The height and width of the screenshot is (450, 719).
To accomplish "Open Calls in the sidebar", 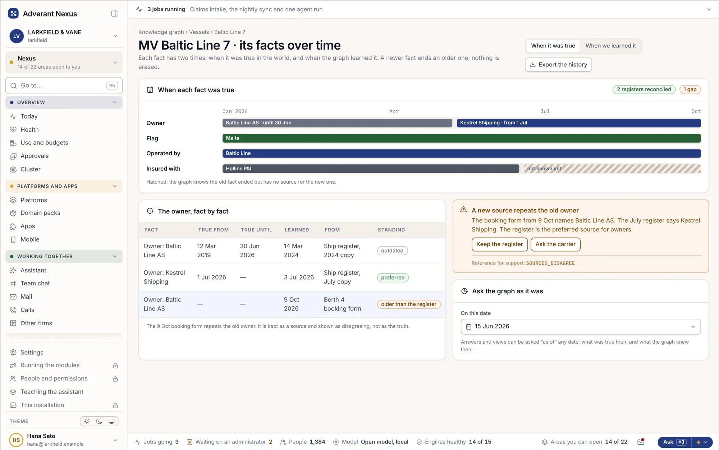I will [64, 310].
